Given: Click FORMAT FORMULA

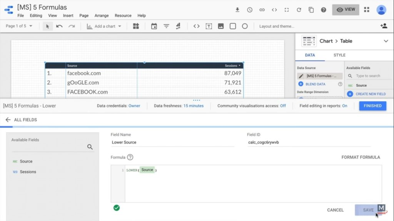Looking at the screenshot, I should tap(361, 157).
